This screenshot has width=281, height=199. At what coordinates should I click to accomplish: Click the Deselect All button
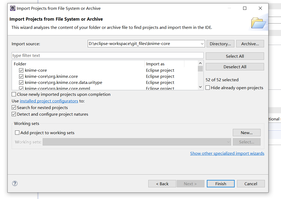[x=235, y=67]
